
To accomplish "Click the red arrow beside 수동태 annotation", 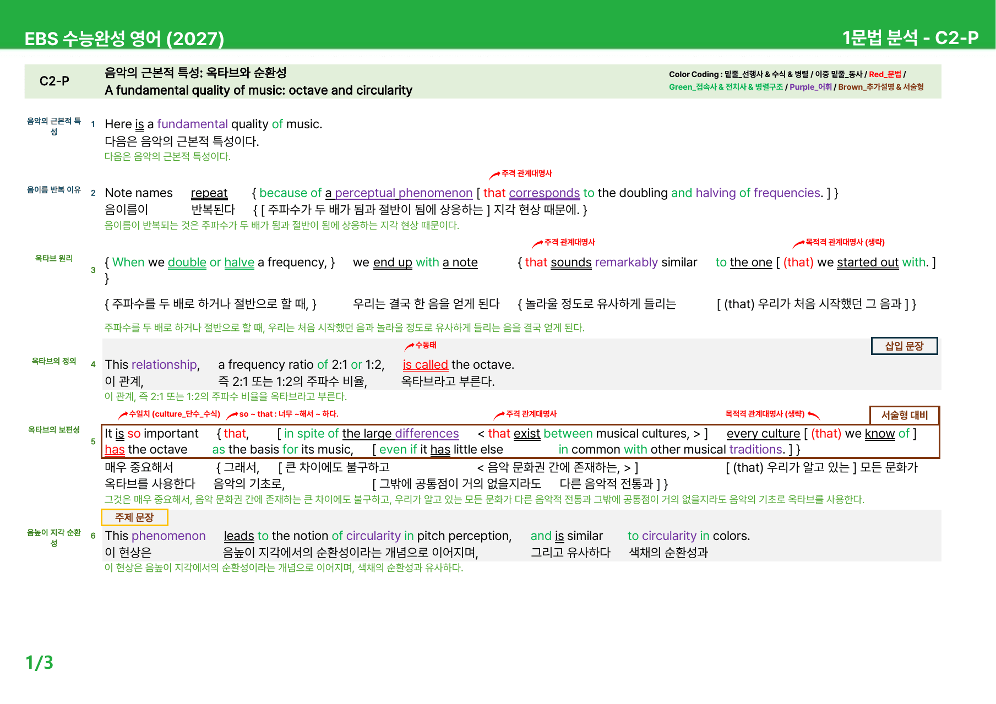I will click(409, 346).
